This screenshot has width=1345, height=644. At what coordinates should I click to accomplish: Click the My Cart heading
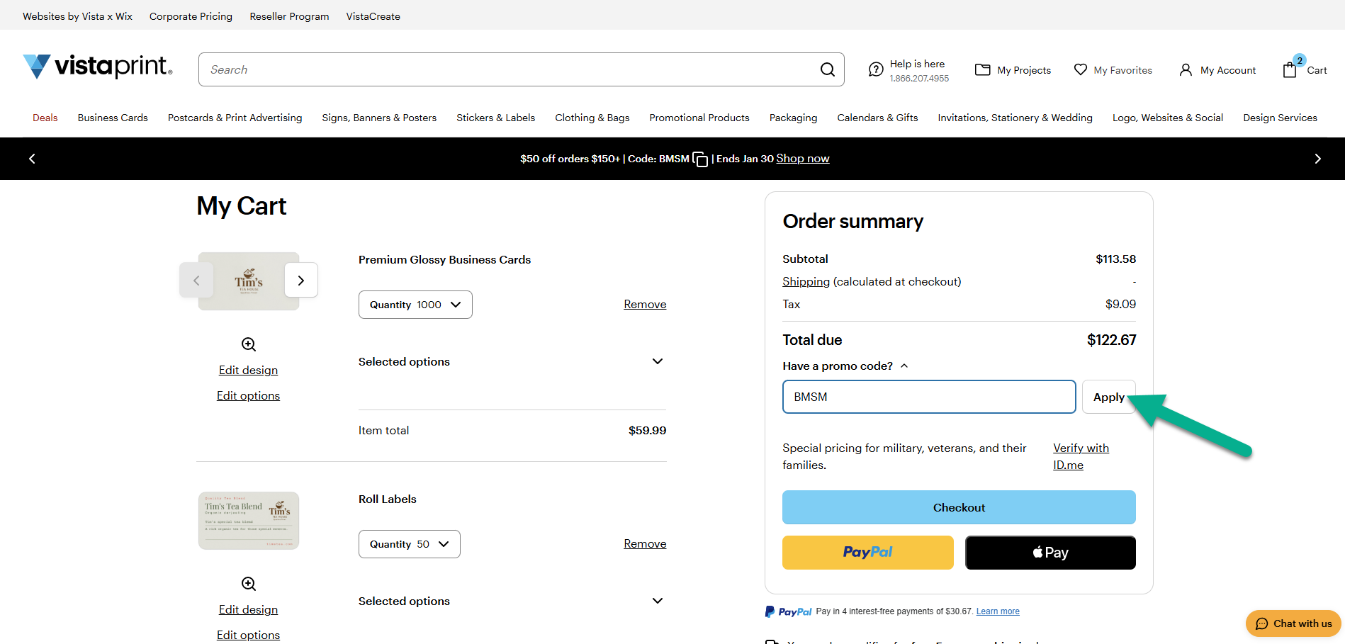(242, 206)
